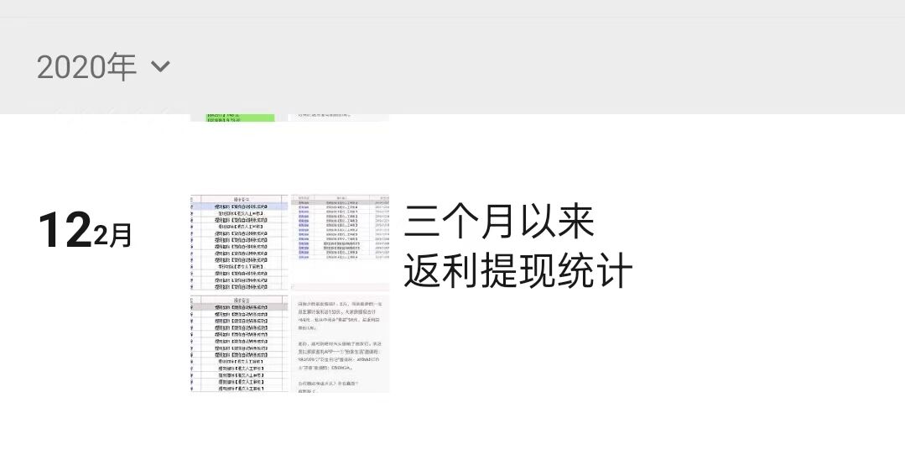The image size is (905, 455).
Task: Open the bottom-right text screenshot thumbnail
Action: pos(340,343)
